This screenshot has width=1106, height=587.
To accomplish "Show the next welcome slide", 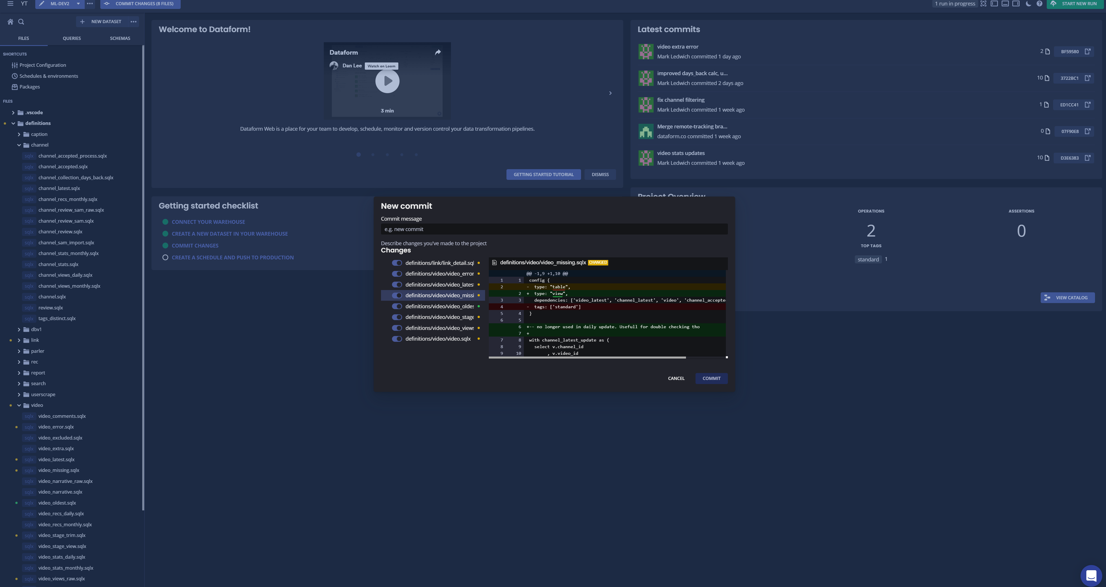I will pyautogui.click(x=610, y=93).
